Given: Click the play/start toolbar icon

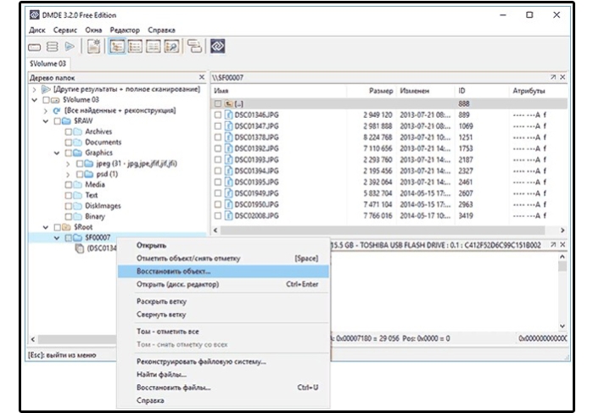Looking at the screenshot, I should pos(70,47).
